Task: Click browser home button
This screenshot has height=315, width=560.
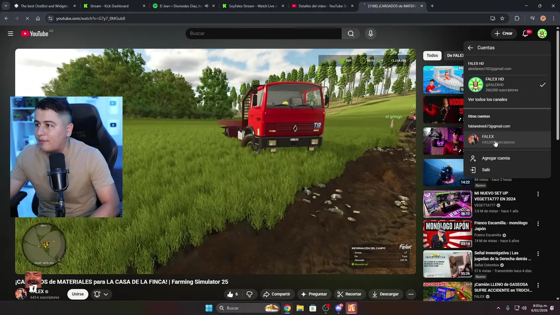Action: click(x=38, y=18)
